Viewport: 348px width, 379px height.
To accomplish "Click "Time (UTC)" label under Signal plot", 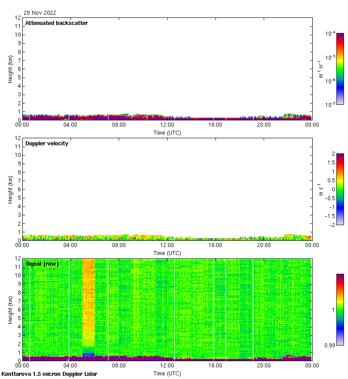I will pos(167,374).
